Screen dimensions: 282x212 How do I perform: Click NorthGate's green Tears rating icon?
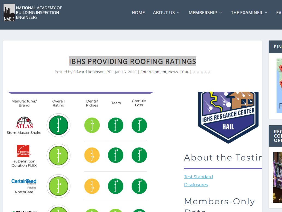point(115,186)
